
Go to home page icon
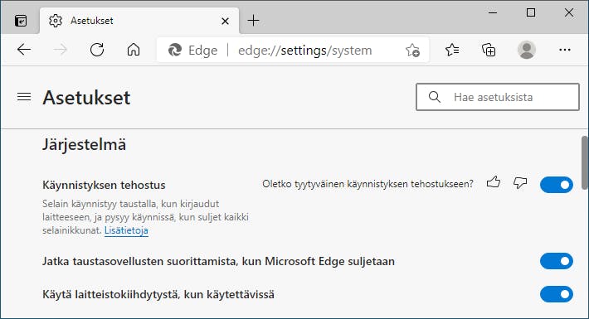coord(134,50)
